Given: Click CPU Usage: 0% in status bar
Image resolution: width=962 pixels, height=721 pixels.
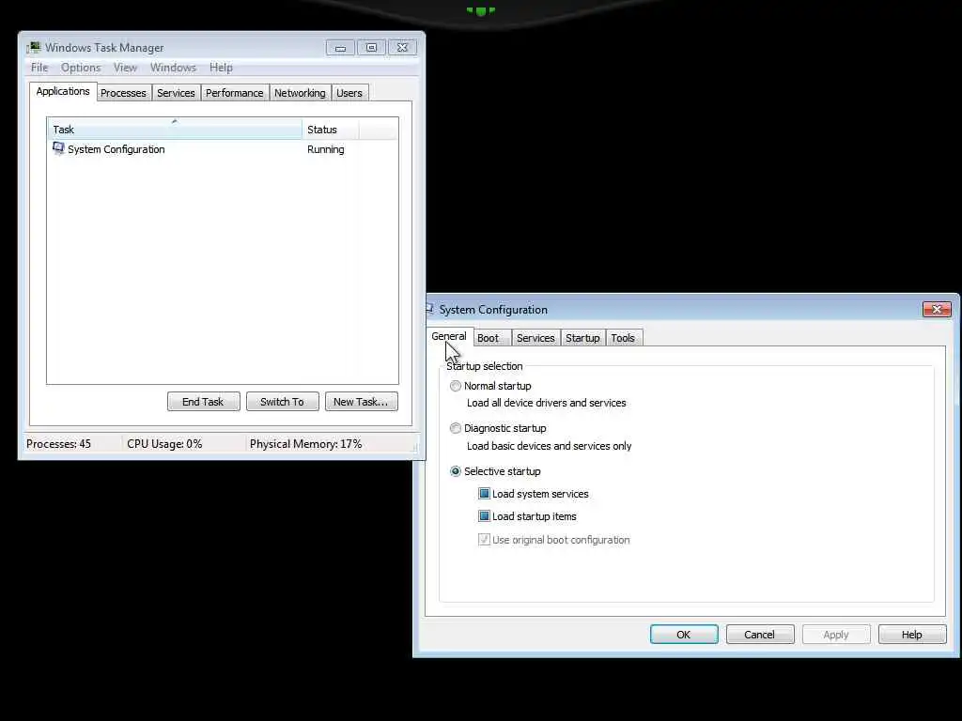Looking at the screenshot, I should pos(164,444).
